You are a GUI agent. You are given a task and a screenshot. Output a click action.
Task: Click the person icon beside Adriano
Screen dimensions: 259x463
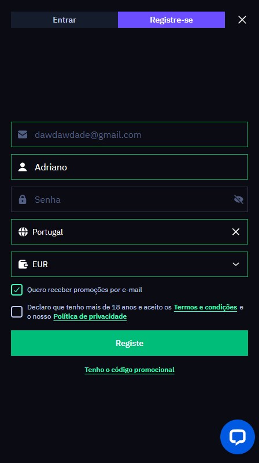(23, 167)
